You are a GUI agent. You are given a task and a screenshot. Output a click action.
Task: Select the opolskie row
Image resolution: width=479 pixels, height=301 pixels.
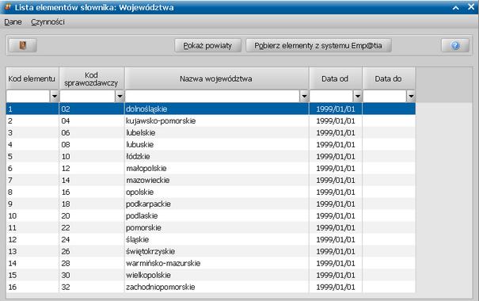pyautogui.click(x=211, y=192)
